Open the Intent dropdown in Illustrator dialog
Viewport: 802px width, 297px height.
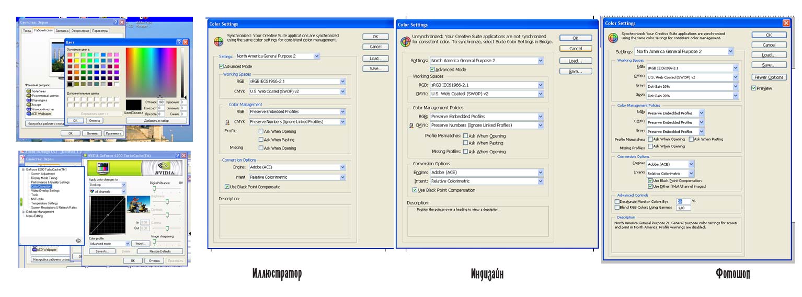pyautogui.click(x=297, y=177)
